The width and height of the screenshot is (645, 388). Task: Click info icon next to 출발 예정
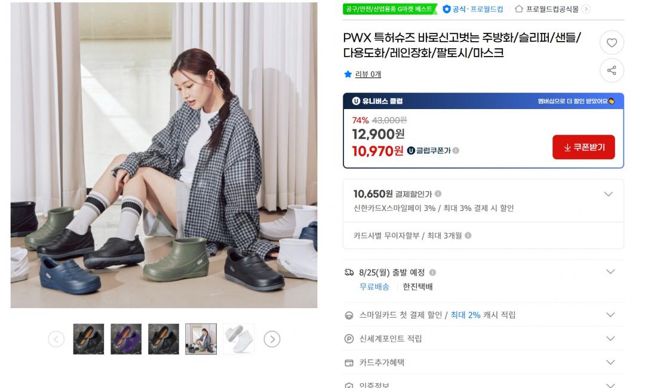click(432, 272)
